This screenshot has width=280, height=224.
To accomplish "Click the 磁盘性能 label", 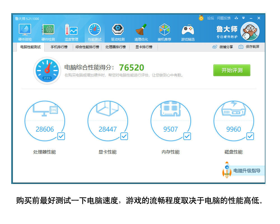I will coord(234,152).
